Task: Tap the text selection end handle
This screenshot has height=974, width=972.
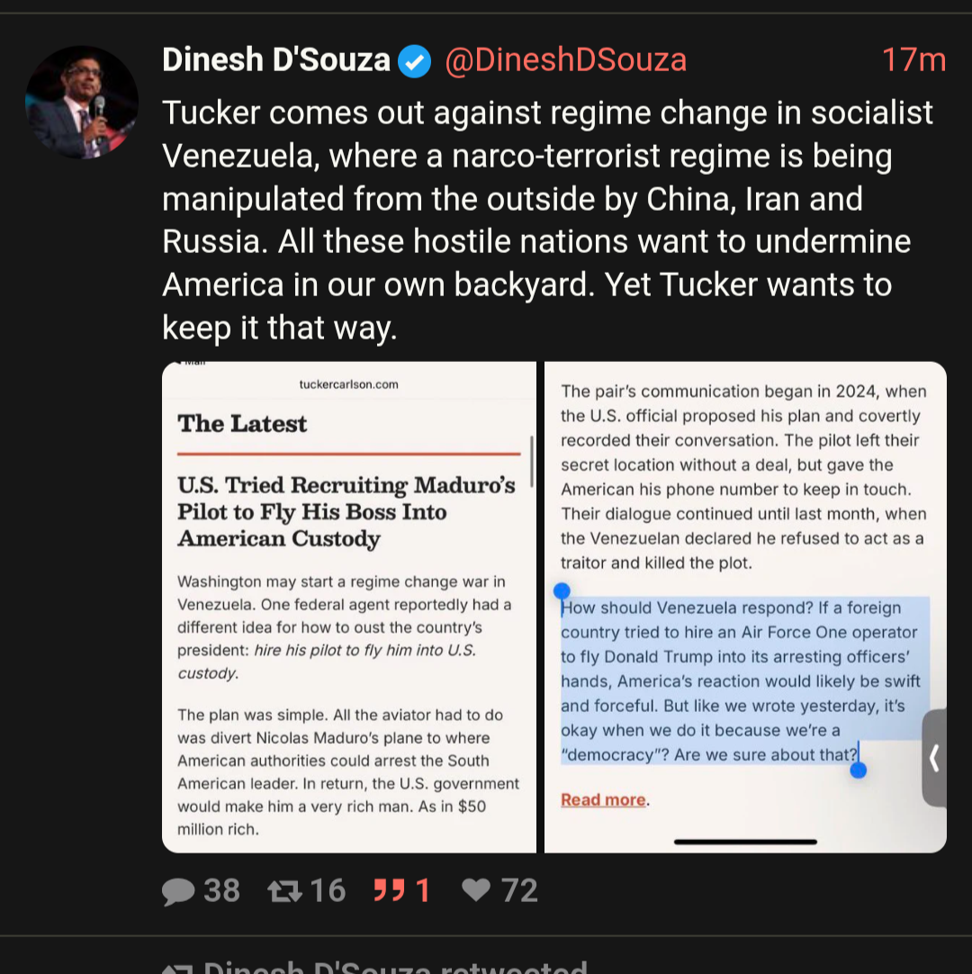Action: (858, 770)
